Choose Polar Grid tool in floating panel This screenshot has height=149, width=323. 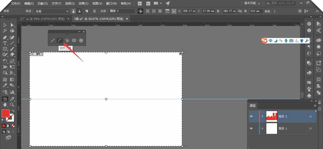pos(81,41)
